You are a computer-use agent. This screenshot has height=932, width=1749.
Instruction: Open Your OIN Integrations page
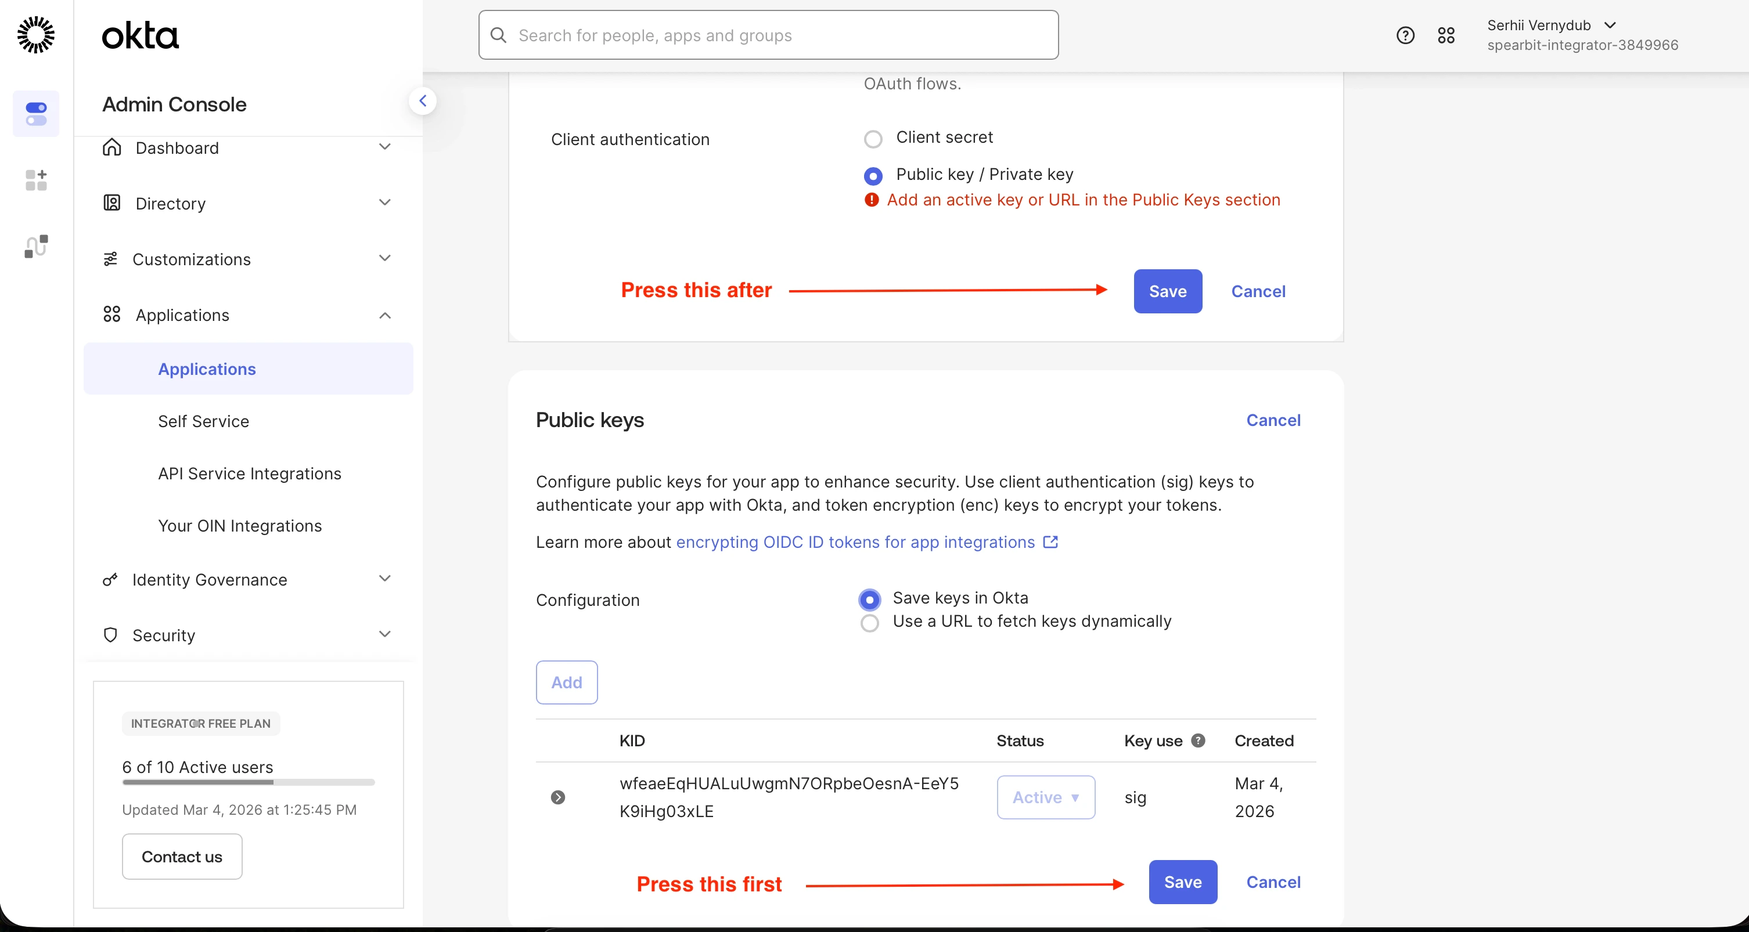[240, 526]
